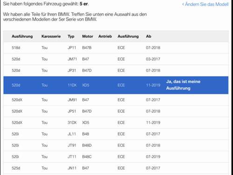Click the 'Ändern Sie das Modell' link
233x175 pixels.
pyautogui.click(x=205, y=4)
